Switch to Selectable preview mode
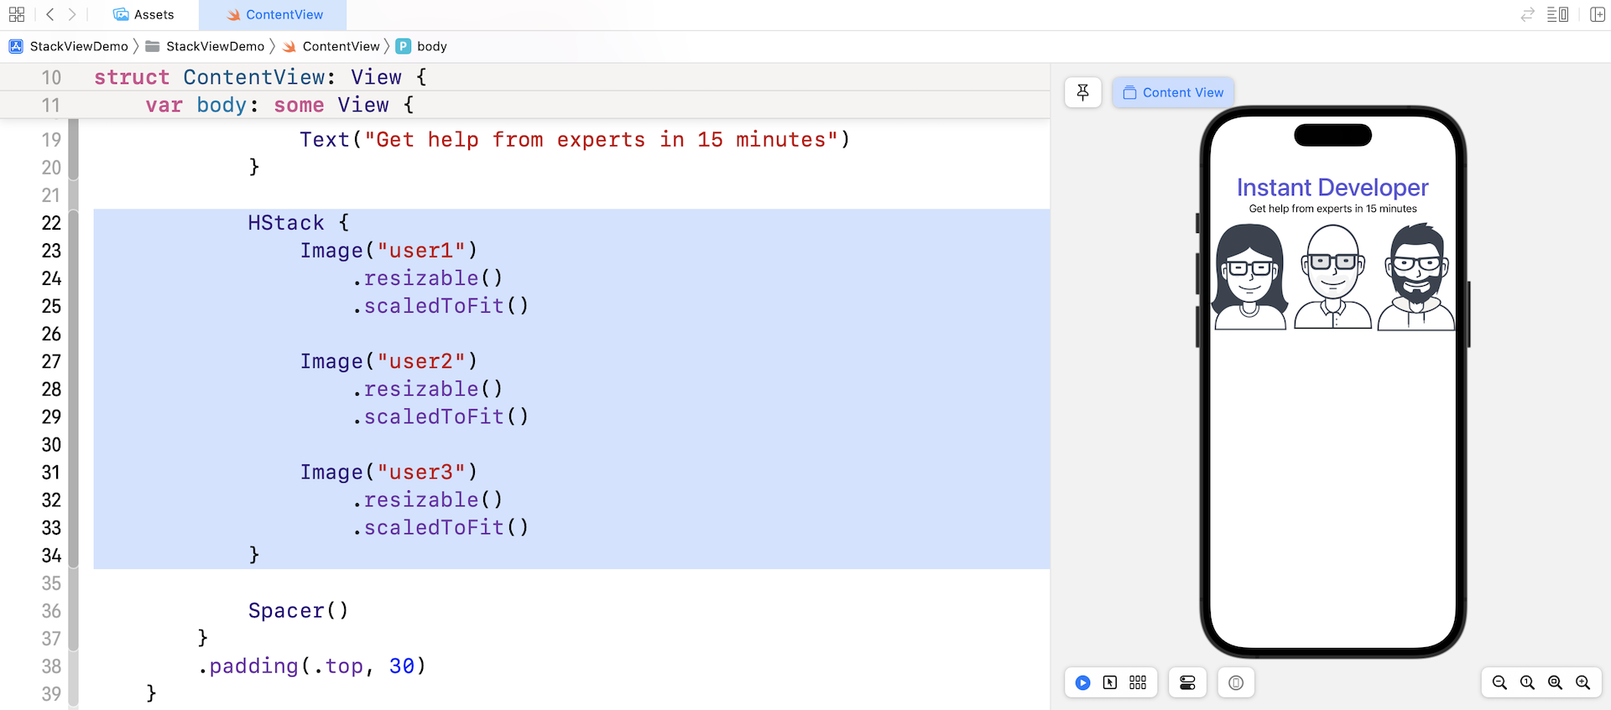This screenshot has width=1611, height=710. pos(1110,682)
